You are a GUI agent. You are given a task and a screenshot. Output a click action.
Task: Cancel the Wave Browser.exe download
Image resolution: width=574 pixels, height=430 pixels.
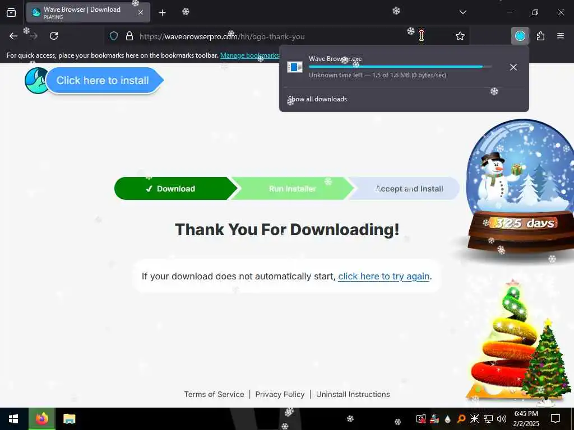pyautogui.click(x=513, y=67)
